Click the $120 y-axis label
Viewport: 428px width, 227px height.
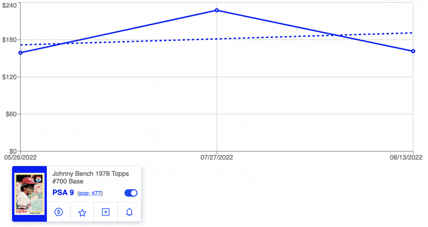9,77
